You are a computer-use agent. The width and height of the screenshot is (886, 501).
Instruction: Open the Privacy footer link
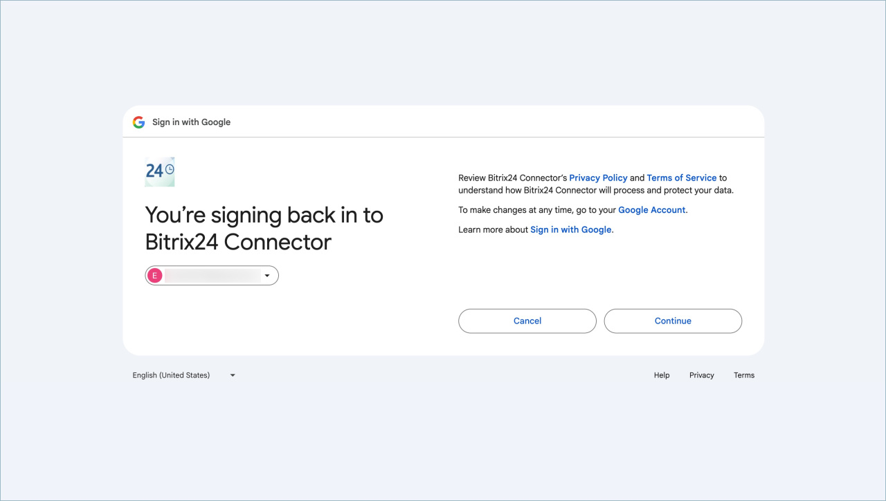tap(702, 375)
